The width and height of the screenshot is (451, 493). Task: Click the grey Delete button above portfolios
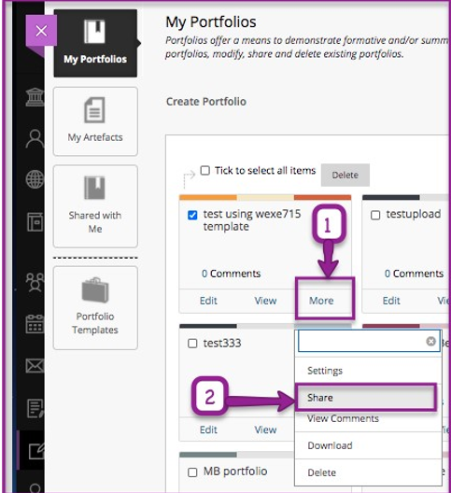tap(345, 176)
